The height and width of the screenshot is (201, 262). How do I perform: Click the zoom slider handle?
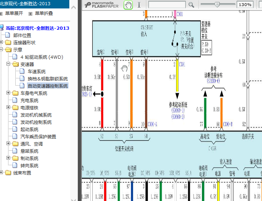coord(217,4)
